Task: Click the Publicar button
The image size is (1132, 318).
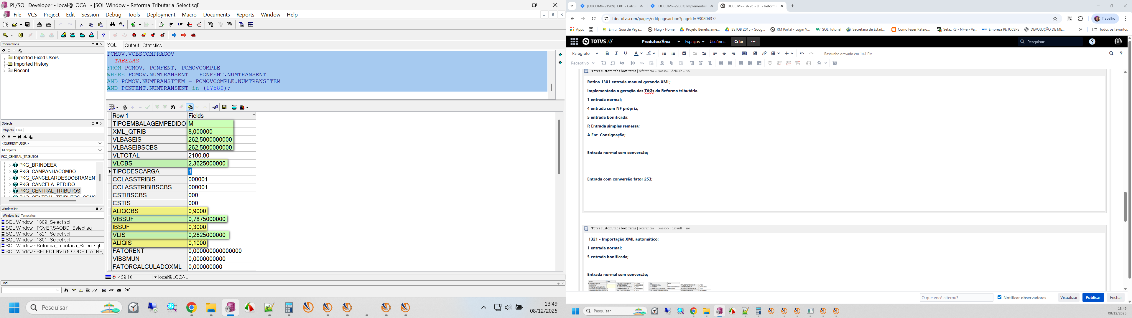Action: (x=1093, y=297)
